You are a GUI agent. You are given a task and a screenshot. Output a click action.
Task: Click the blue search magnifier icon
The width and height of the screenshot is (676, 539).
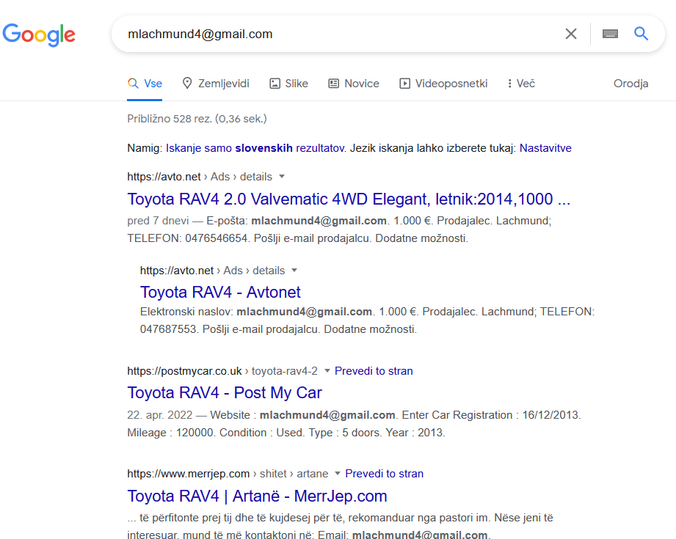(x=641, y=34)
